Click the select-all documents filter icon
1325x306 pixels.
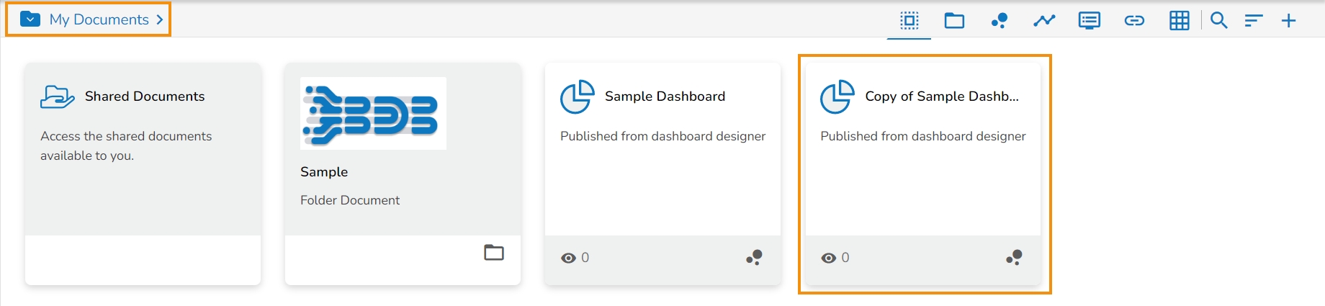pos(909,20)
